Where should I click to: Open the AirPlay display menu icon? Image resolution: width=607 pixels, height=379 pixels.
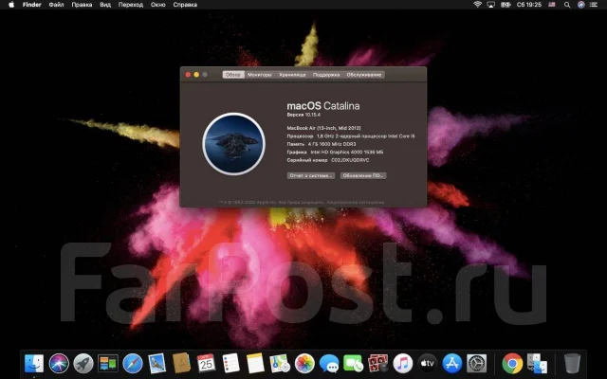[491, 5]
